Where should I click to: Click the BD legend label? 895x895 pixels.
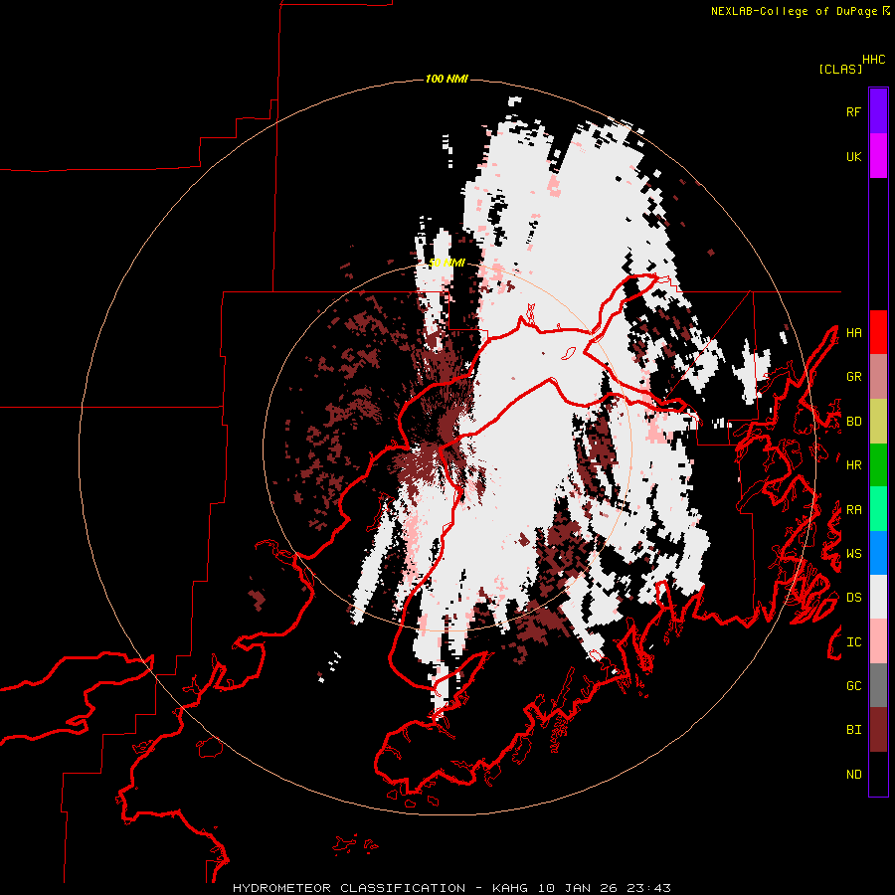pos(853,422)
